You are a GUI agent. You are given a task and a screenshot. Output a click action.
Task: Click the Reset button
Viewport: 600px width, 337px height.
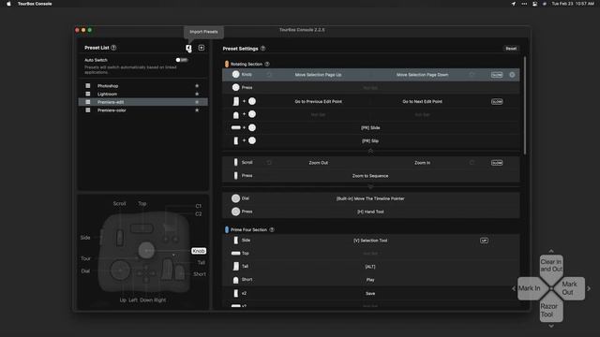pyautogui.click(x=511, y=49)
